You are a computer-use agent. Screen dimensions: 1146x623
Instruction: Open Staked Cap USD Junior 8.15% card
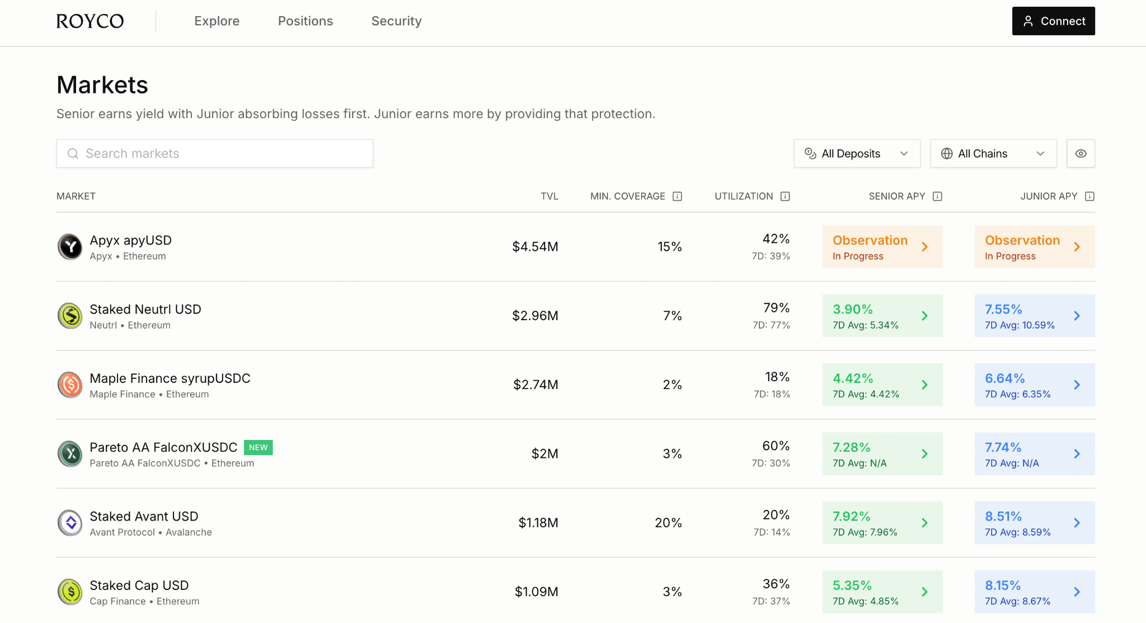(1035, 592)
